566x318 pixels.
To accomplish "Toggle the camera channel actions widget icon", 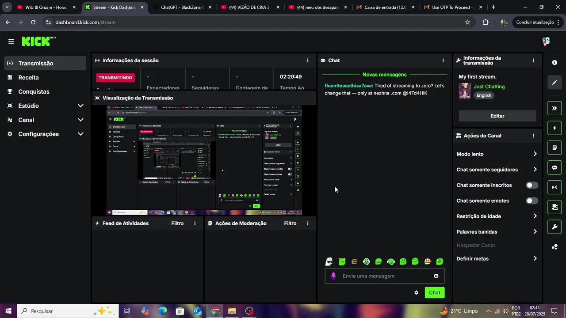I will click(x=555, y=207).
